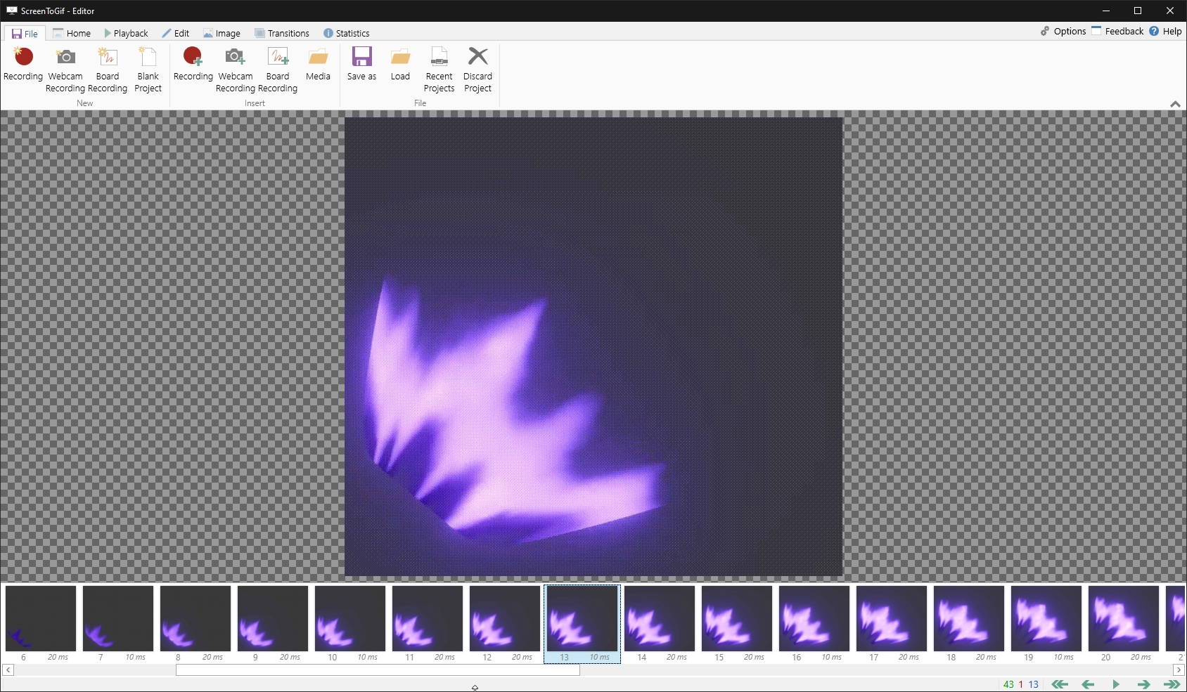This screenshot has height=692, width=1187.
Task: Jump to last frame
Action: pyautogui.click(x=1172, y=684)
